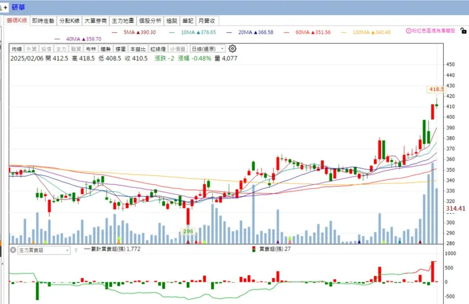The image size is (469, 304).
Task: Click the pink info circle icon
Action: point(409,30)
